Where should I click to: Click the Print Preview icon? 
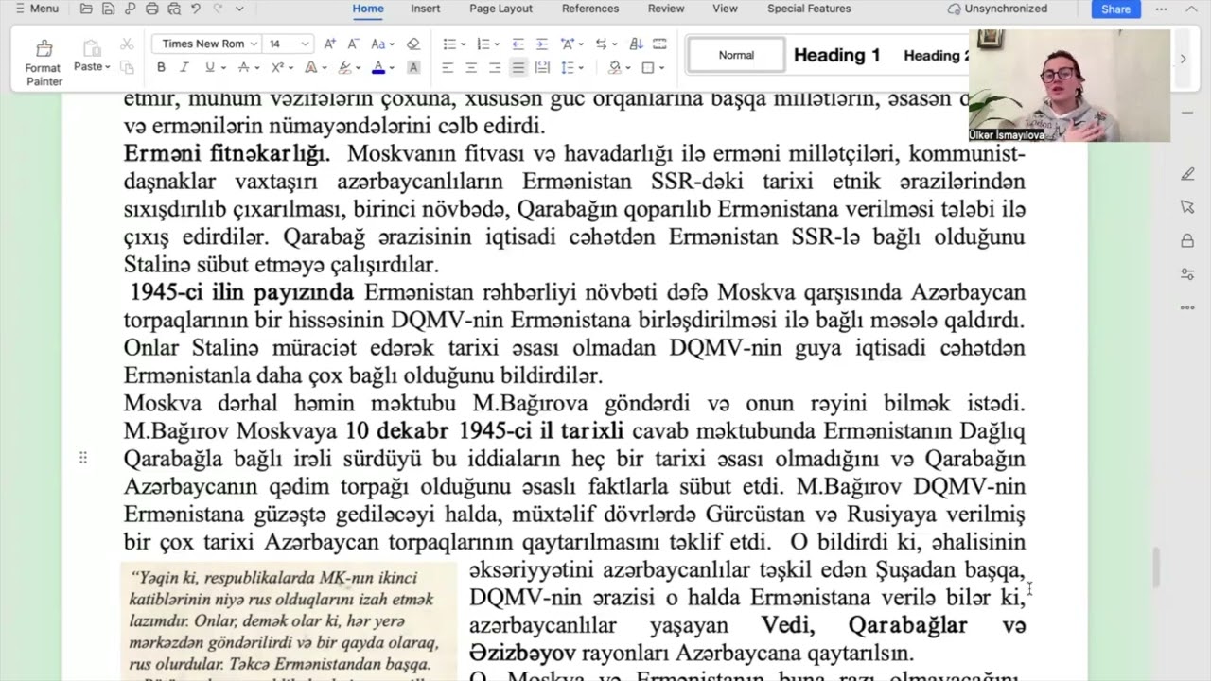174,9
